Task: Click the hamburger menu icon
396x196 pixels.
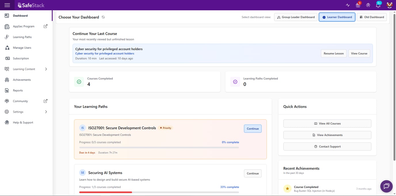Action: 7,5
